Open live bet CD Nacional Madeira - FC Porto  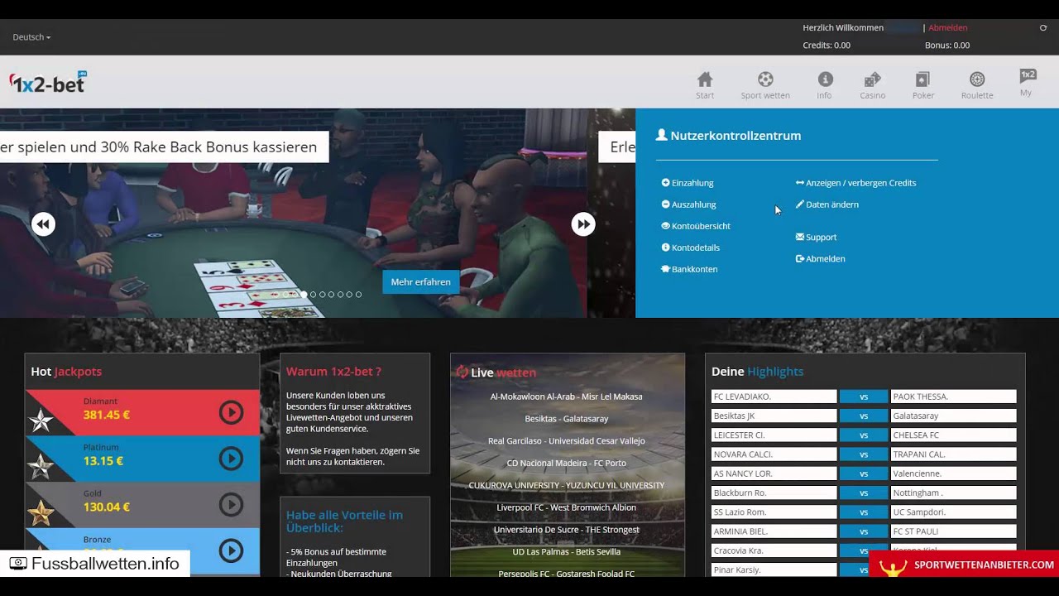567,463
